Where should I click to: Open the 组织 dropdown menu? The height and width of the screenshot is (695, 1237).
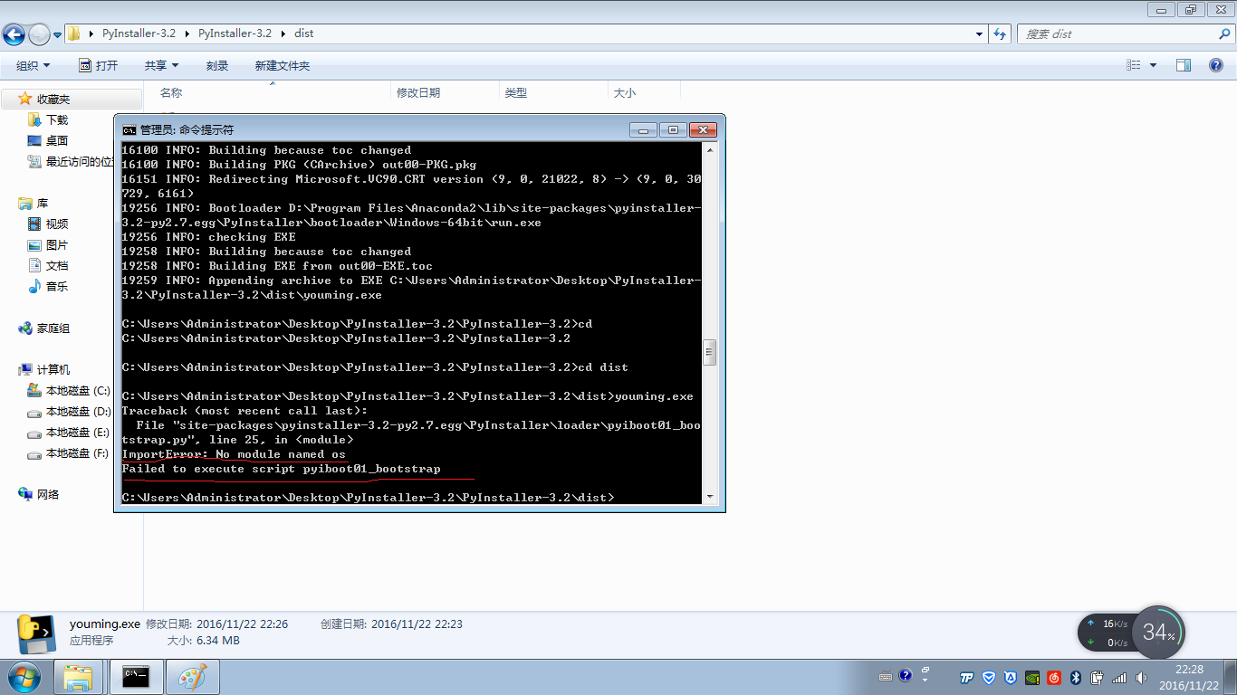(33, 66)
